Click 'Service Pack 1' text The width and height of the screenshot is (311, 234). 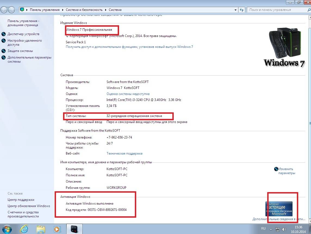(x=76, y=42)
